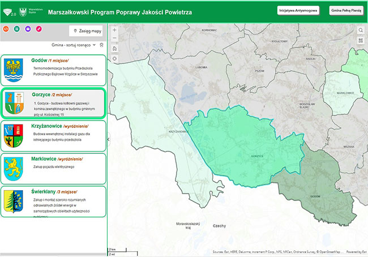Viewport: 368px width, 257px height.
Task: Open the Gmina Pełną Piersią page
Action: point(345,10)
